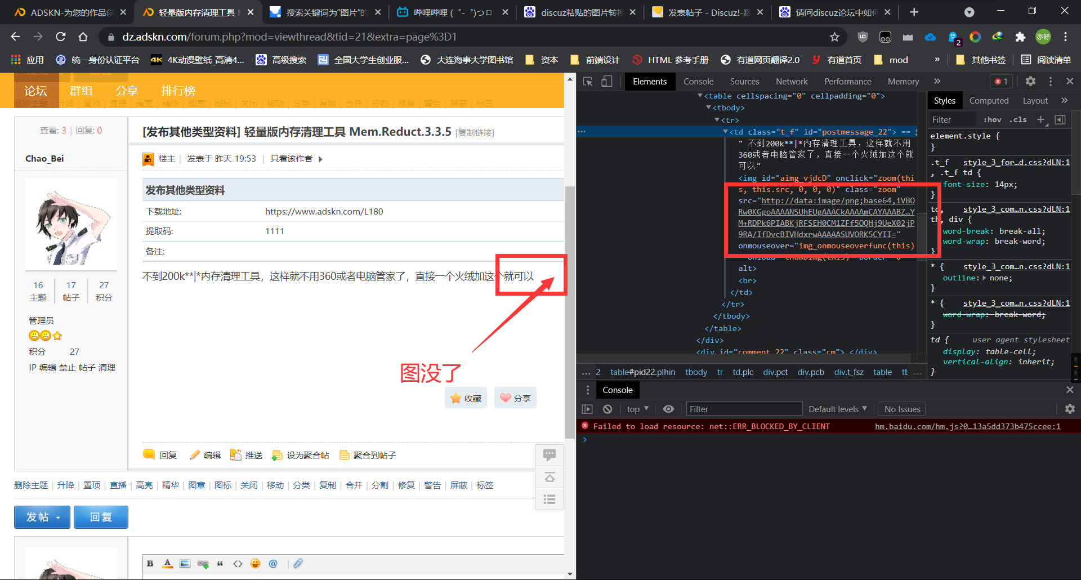Show console sidebar icon
Viewport: 1081px width, 580px height.
point(587,409)
